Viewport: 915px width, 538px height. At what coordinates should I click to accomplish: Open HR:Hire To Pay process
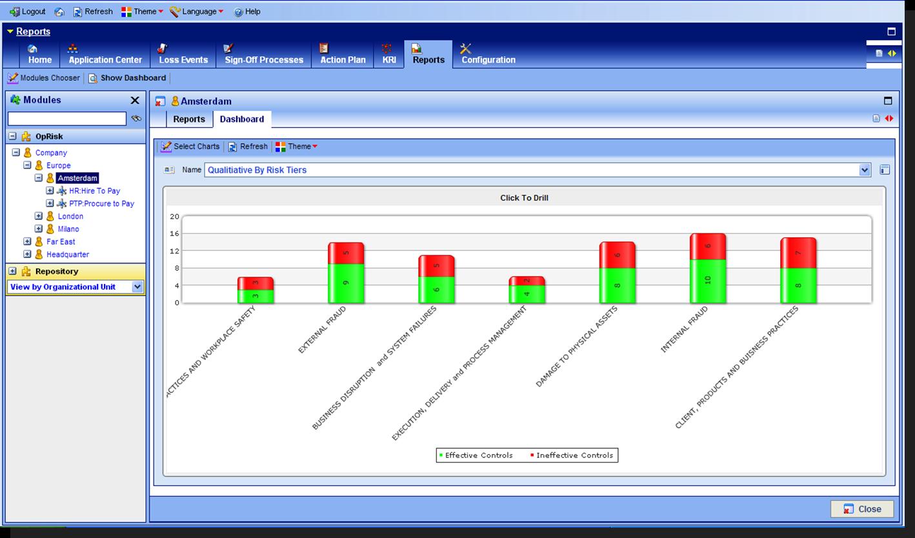point(94,191)
